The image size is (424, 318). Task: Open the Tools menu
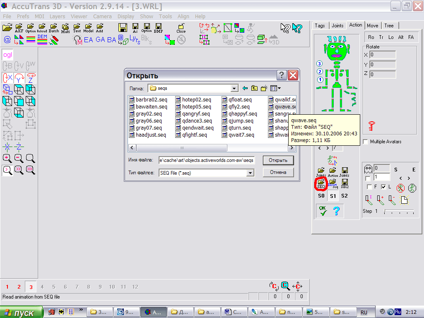(x=165, y=17)
